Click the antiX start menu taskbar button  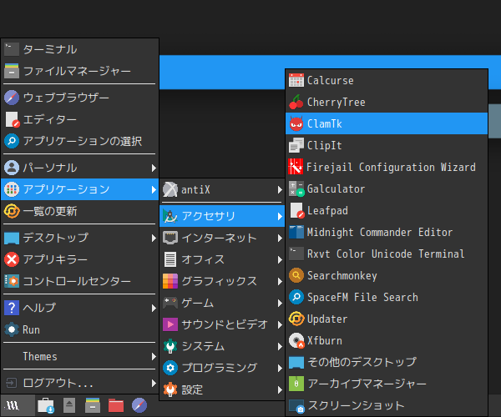coord(18,405)
